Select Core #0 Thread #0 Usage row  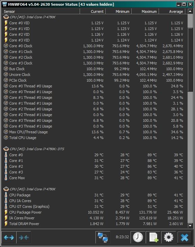pyautogui.click(x=94, y=86)
